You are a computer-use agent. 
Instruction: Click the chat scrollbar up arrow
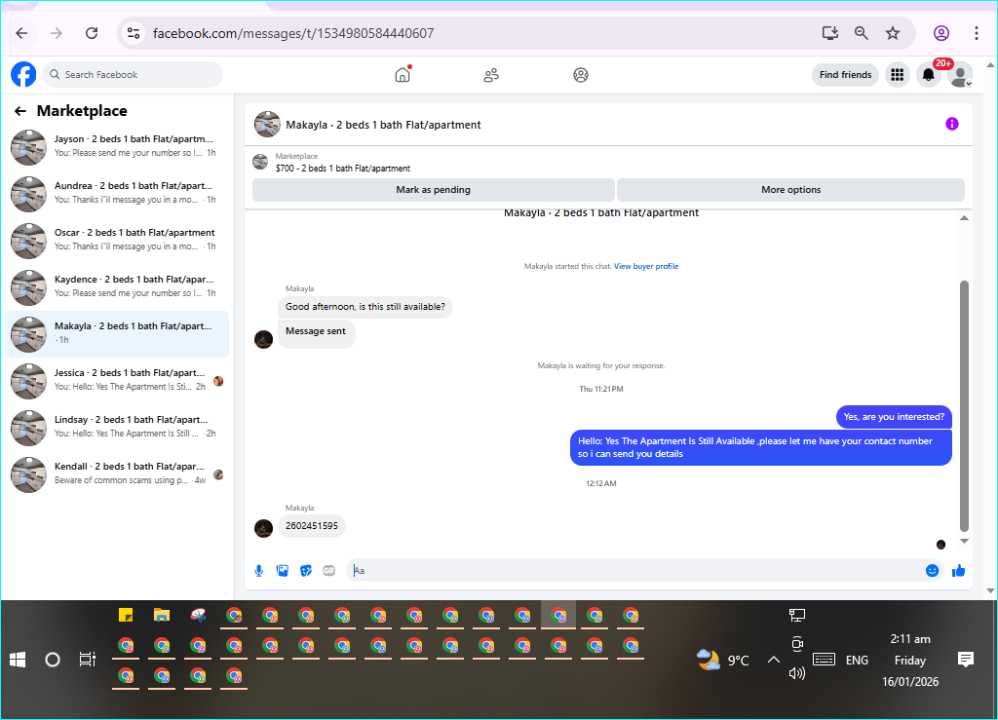pos(964,218)
